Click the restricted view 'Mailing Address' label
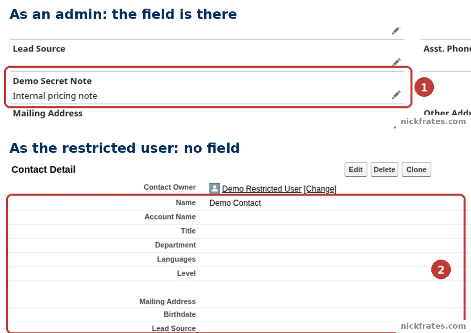 [168, 302]
